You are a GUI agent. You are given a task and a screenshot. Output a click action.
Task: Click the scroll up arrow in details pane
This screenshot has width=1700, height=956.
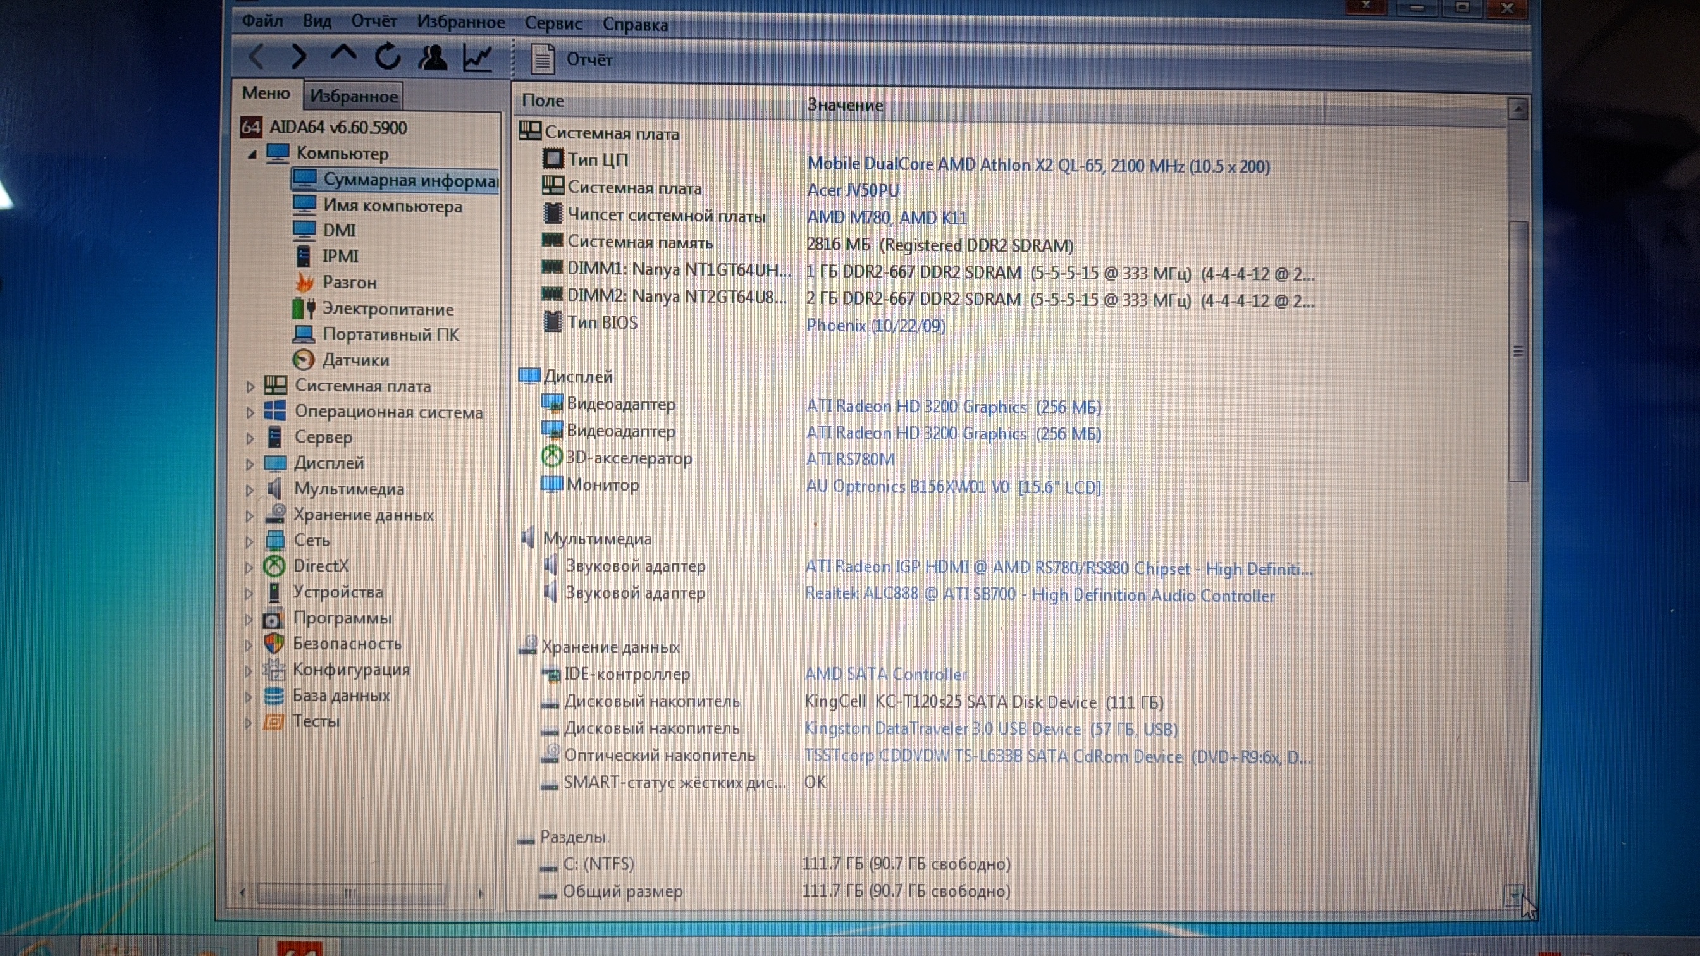point(1518,109)
